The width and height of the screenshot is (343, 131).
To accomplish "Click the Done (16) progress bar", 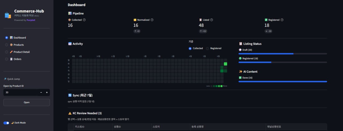I will point(283,81).
